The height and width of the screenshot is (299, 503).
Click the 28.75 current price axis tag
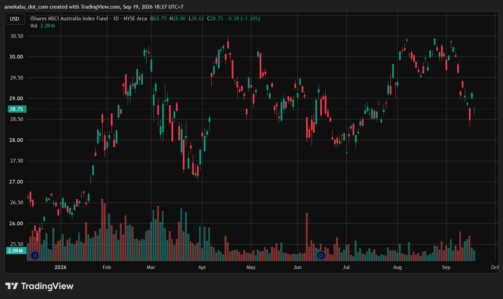[x=17, y=109]
